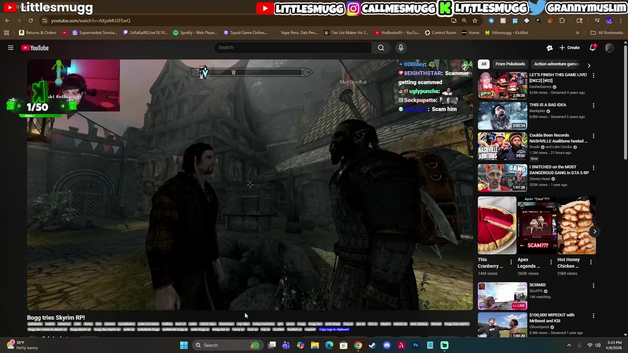Click the Copy tags to clipboard link

click(334, 329)
